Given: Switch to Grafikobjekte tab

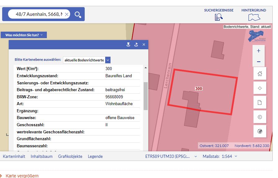Looking at the screenshot, I should pos(70,156).
